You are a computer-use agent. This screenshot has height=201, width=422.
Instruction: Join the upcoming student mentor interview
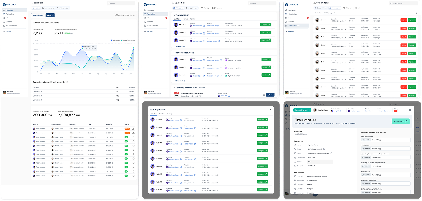270,95
